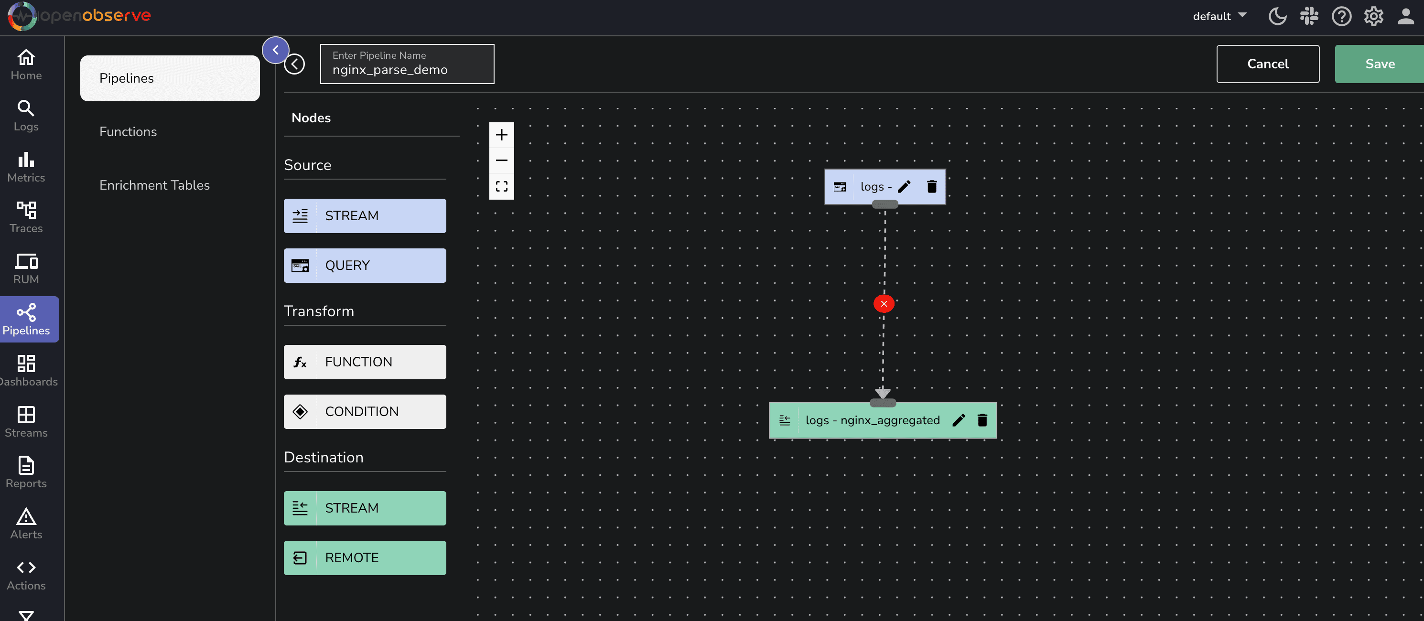Open the default organization dropdown
The height and width of the screenshot is (621, 1424).
tap(1219, 16)
